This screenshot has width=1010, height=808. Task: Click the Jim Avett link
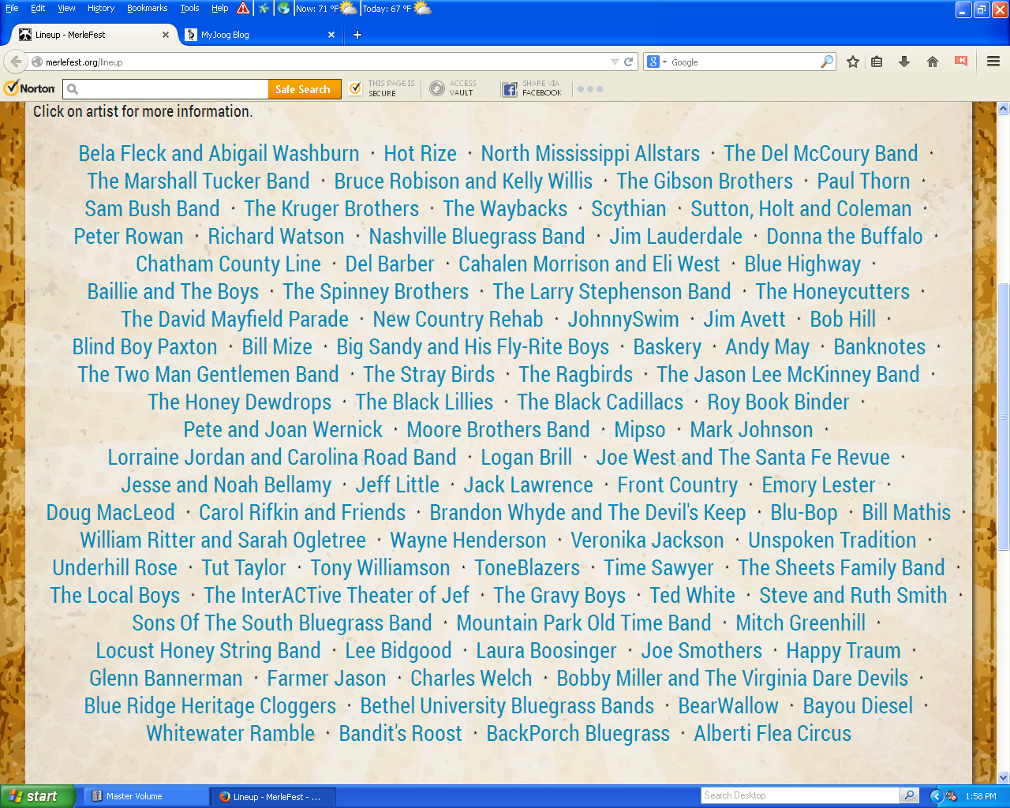(744, 319)
